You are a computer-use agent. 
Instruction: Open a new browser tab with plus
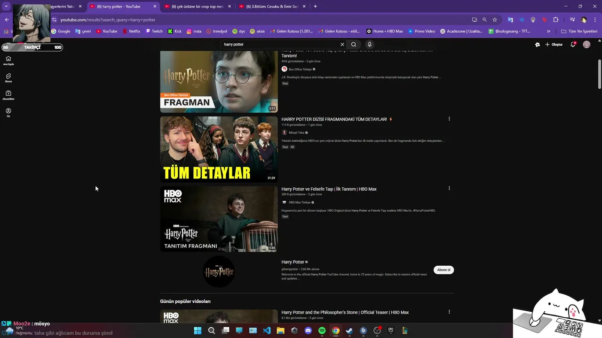pyautogui.click(x=315, y=7)
